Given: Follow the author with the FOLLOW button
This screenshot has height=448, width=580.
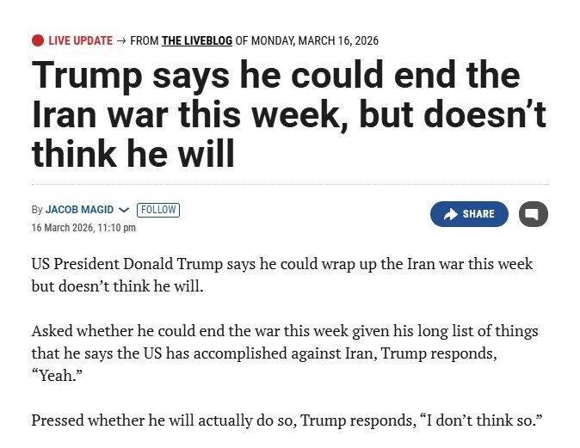Looking at the screenshot, I should tap(158, 210).
